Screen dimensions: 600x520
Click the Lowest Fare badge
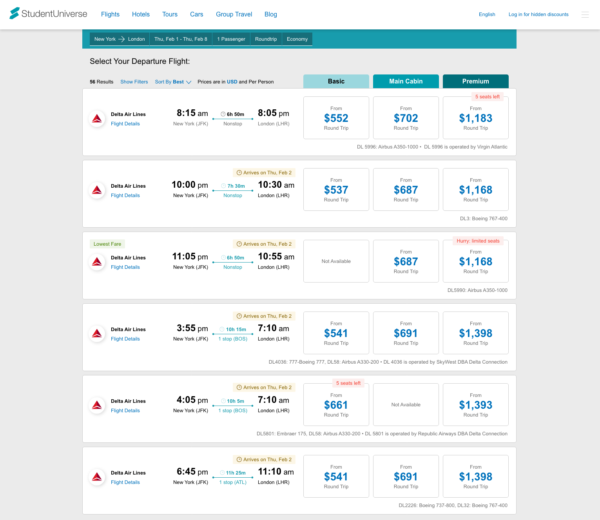click(107, 244)
